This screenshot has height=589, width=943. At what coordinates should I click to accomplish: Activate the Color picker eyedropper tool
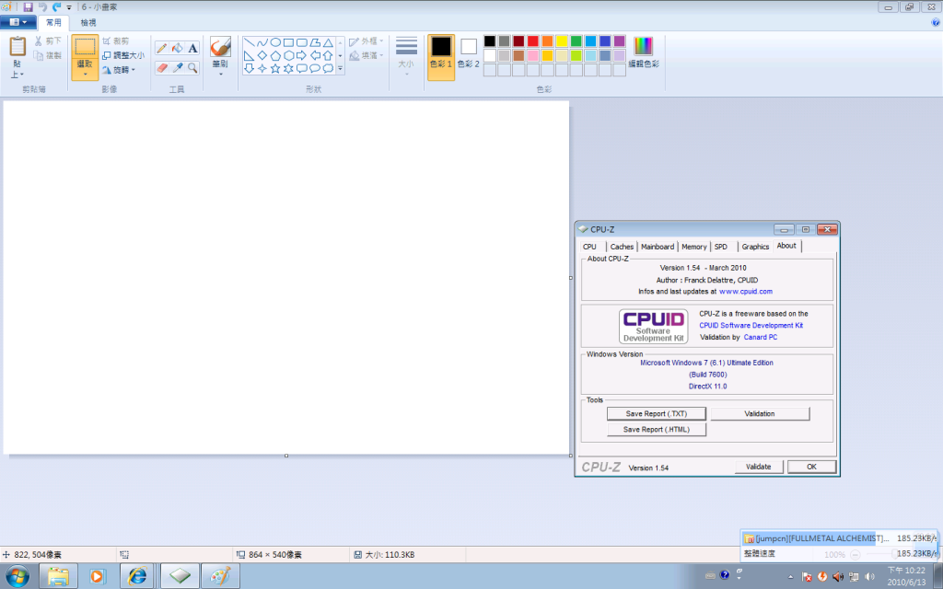coord(177,68)
